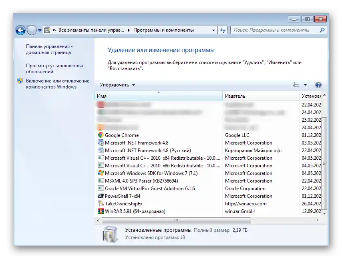This screenshot has height=259, width=342.
Task: Click vertical scrollbar down arrow
Action: click(324, 214)
